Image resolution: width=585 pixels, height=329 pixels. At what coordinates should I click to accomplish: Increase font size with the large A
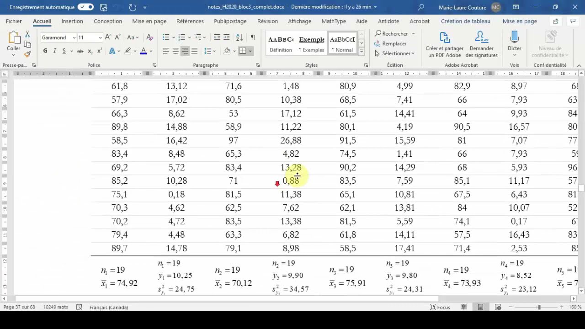108,37
